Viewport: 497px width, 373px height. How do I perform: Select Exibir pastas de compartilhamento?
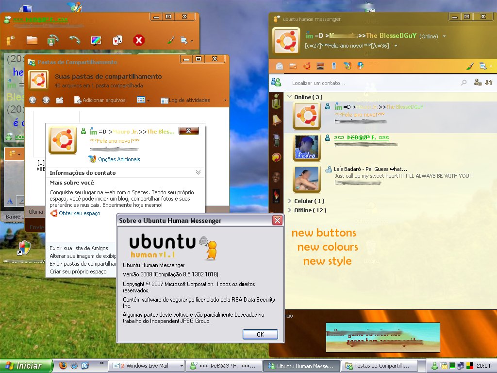pyautogui.click(x=83, y=264)
